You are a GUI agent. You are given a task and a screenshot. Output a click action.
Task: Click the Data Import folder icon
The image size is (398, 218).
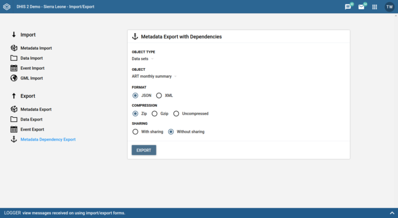[14, 58]
